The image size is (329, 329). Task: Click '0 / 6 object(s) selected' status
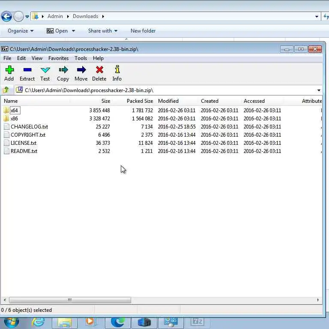tap(27, 310)
